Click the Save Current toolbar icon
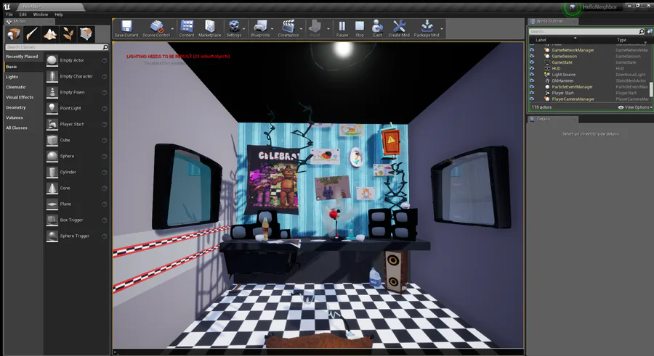Image resolution: width=654 pixels, height=356 pixels. (126, 26)
